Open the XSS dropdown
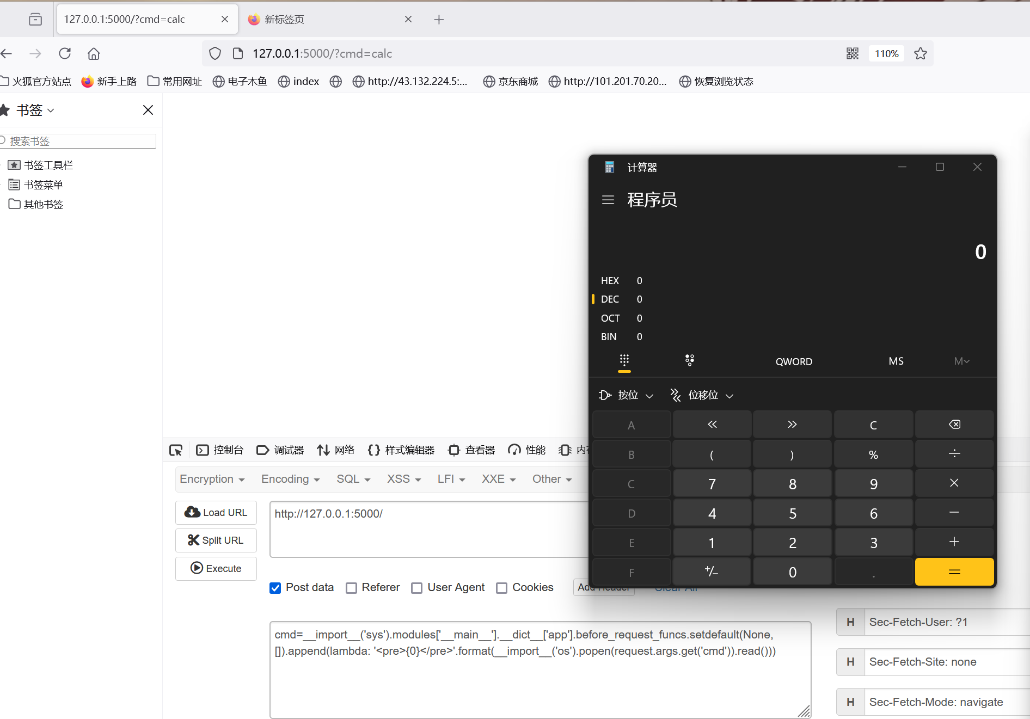This screenshot has height=719, width=1030. click(x=404, y=479)
